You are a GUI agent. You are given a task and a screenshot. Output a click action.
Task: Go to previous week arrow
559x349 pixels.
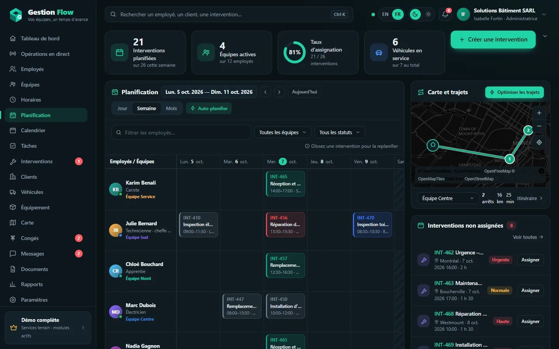pos(266,92)
